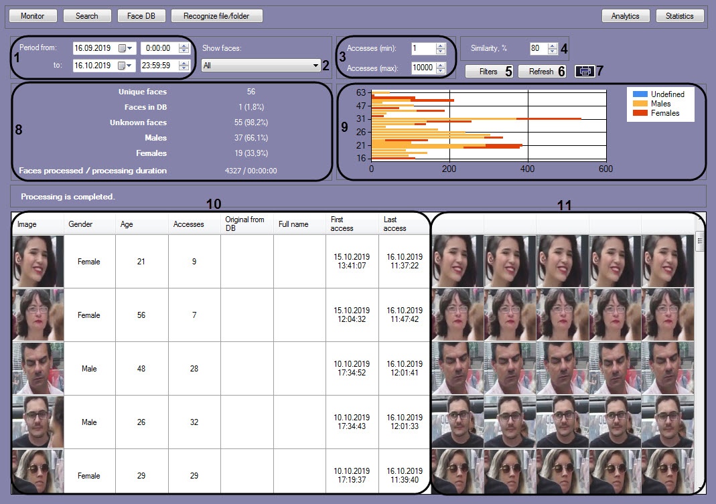Click the Similarity percent input field
The width and height of the screenshot is (716, 504).
537,48
